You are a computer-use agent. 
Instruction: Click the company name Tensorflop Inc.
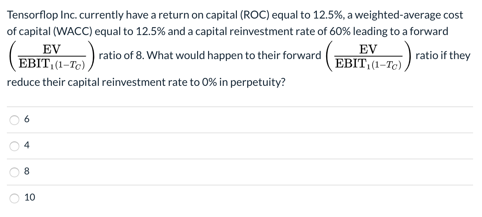click(43, 15)
